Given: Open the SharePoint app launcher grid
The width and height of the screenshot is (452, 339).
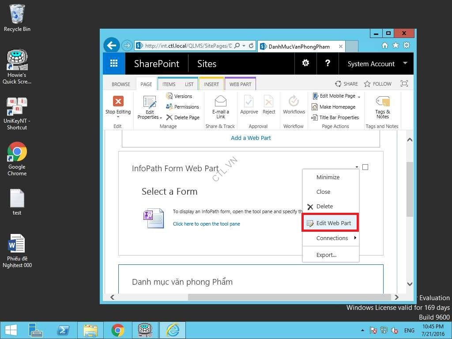Looking at the screenshot, I should (x=114, y=64).
